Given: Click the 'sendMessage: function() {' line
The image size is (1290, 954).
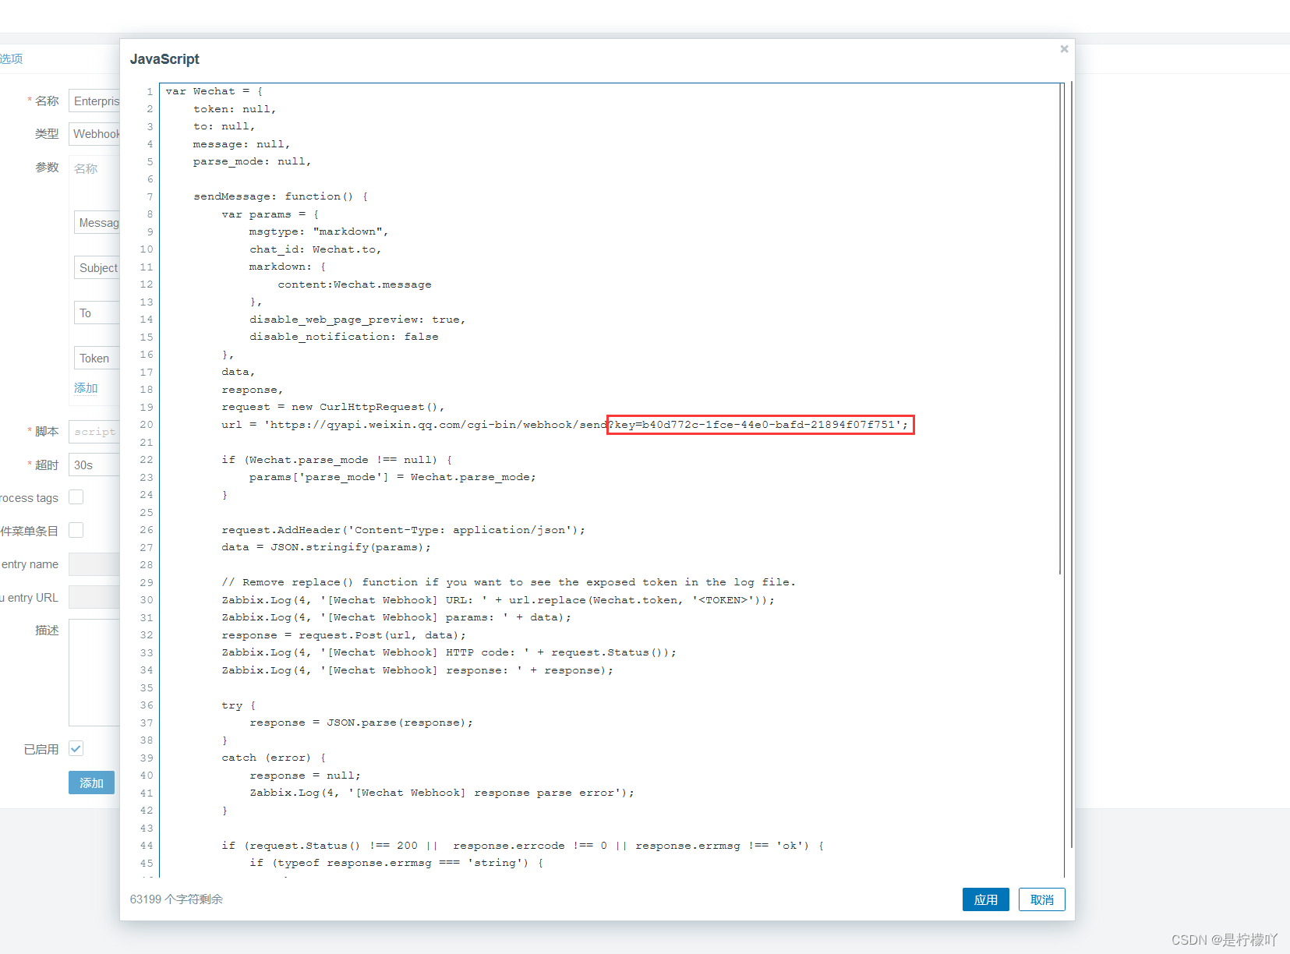Looking at the screenshot, I should pyautogui.click(x=281, y=196).
